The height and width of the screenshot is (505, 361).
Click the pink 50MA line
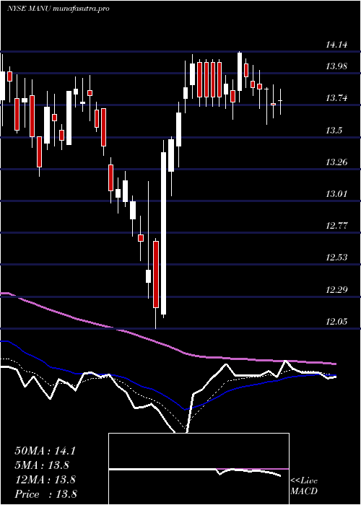[168, 346]
